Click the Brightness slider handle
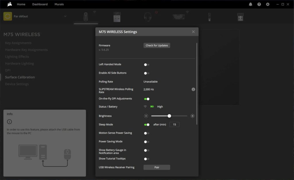Screen dimensions: 294x180 tap(169, 116)
